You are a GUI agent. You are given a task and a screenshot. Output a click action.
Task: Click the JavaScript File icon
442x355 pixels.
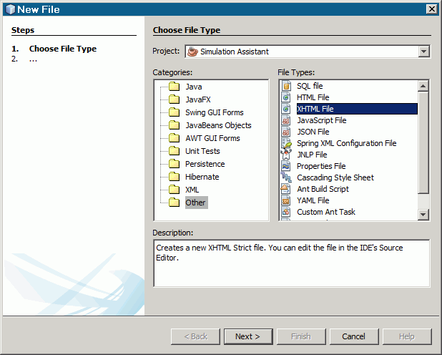(286, 120)
